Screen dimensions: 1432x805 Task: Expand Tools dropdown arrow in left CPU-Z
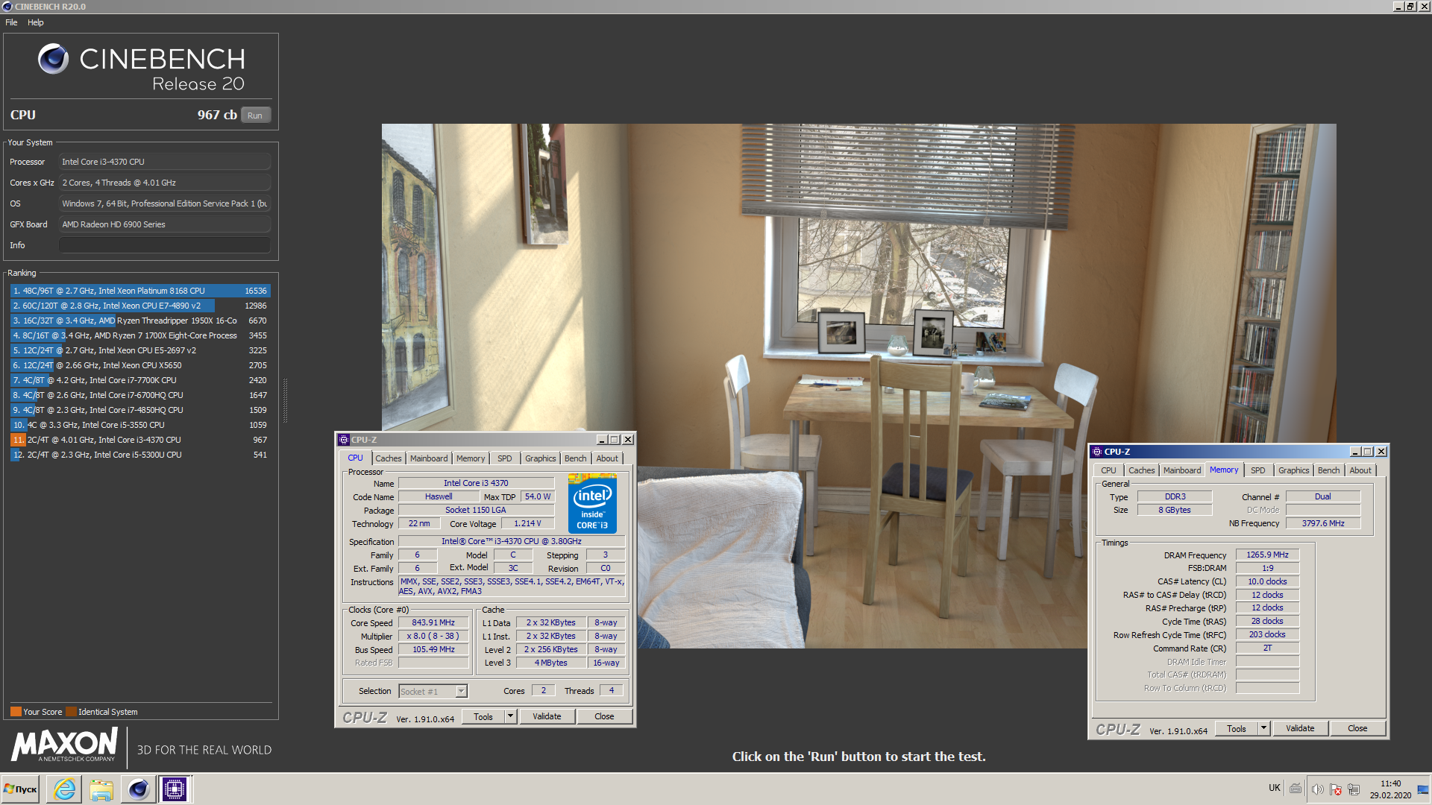point(511,716)
